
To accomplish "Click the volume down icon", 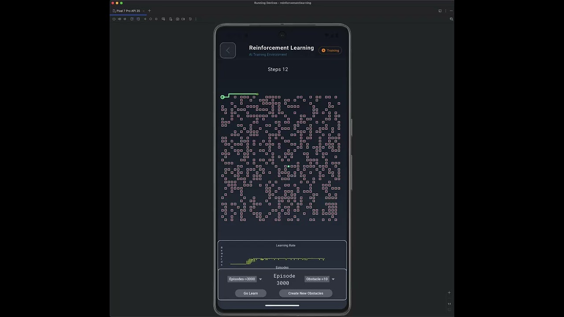I will [x=125, y=19].
